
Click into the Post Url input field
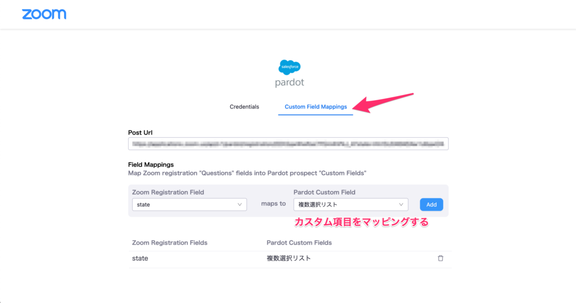[x=288, y=144]
